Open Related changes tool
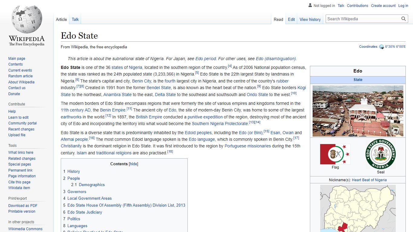The image size is (413, 232). click(22, 159)
